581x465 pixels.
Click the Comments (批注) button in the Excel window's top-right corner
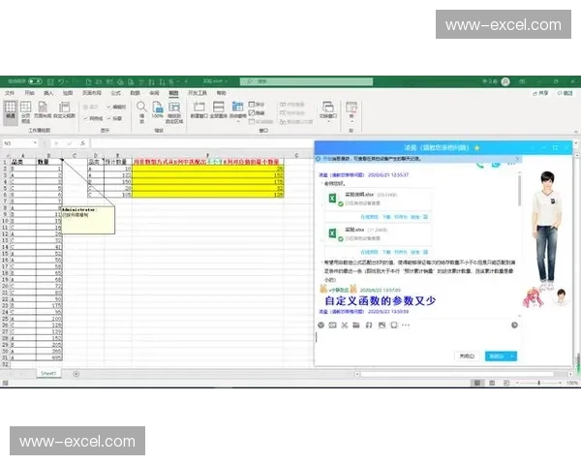[566, 93]
